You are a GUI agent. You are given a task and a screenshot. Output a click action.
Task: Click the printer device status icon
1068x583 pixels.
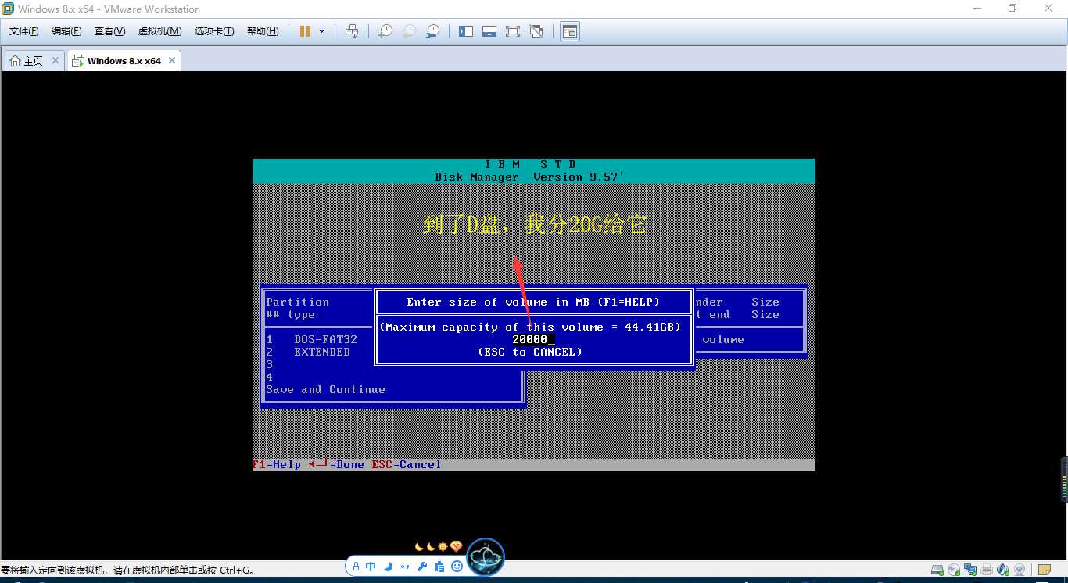(x=987, y=570)
